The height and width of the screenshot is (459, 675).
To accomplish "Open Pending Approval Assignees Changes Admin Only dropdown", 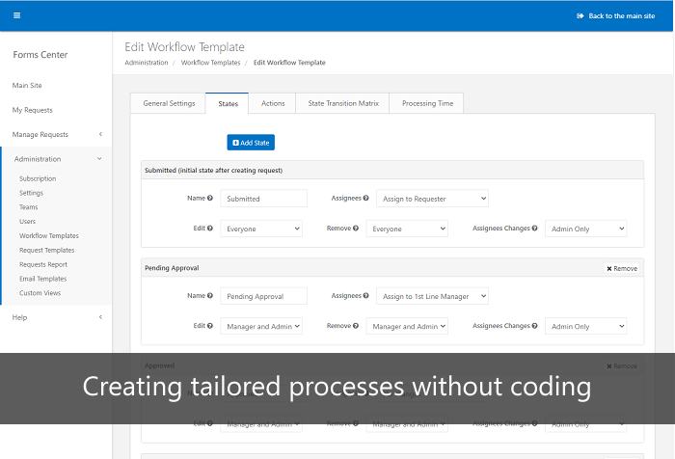I will click(586, 326).
